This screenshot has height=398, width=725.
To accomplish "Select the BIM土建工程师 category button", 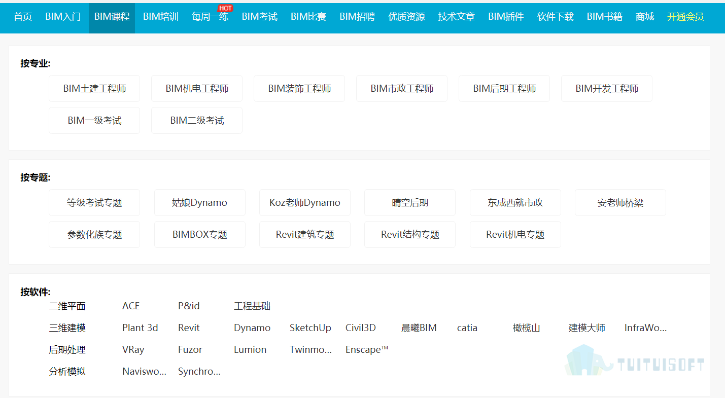I will click(x=94, y=89).
